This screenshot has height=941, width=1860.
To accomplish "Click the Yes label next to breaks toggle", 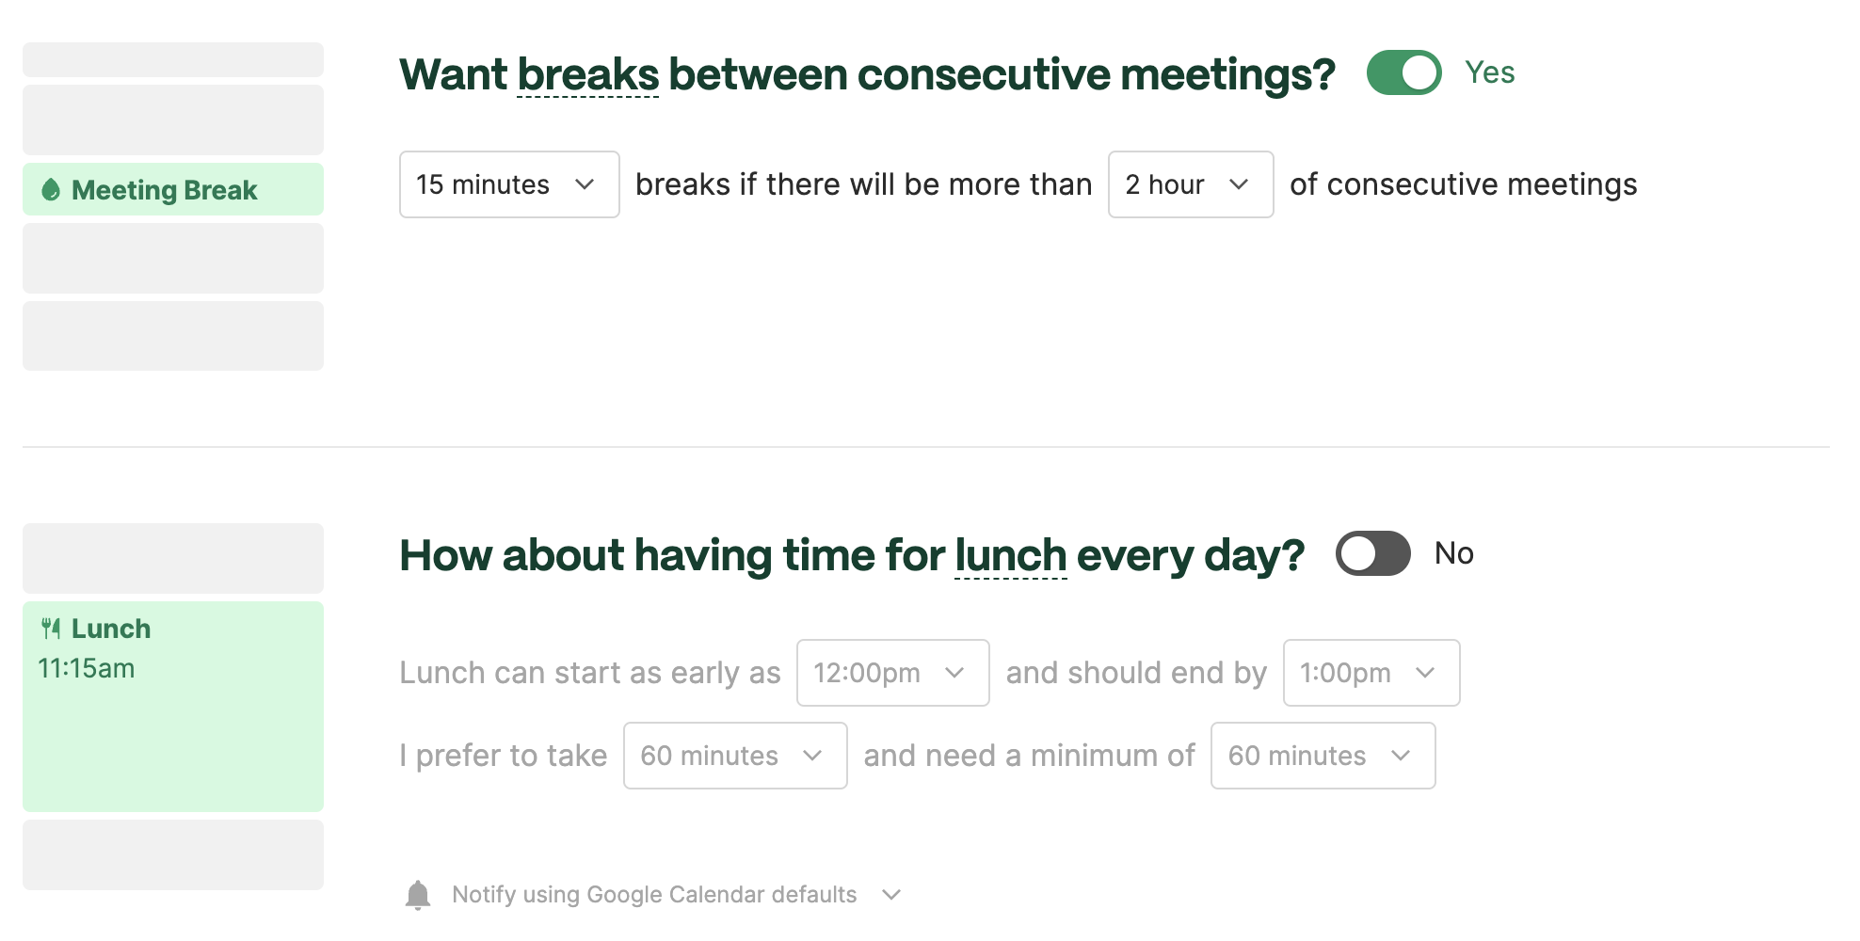I will pos(1489,72).
